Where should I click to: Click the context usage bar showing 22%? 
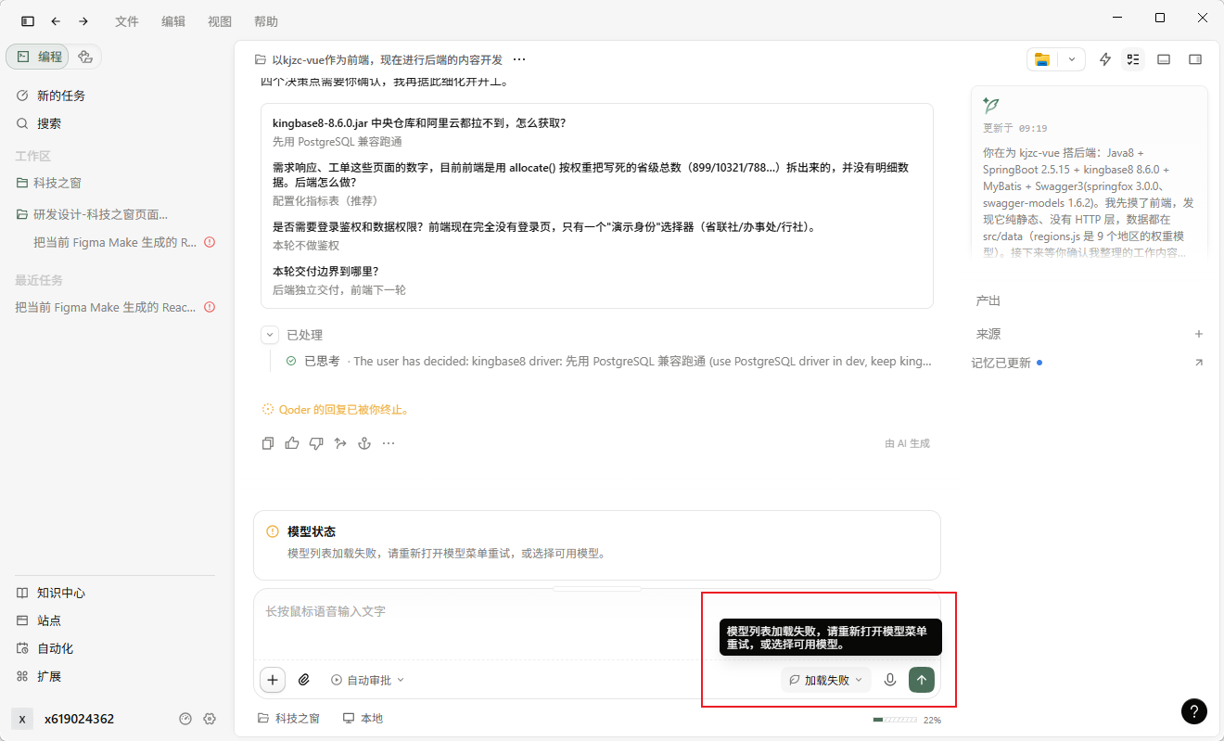(907, 720)
